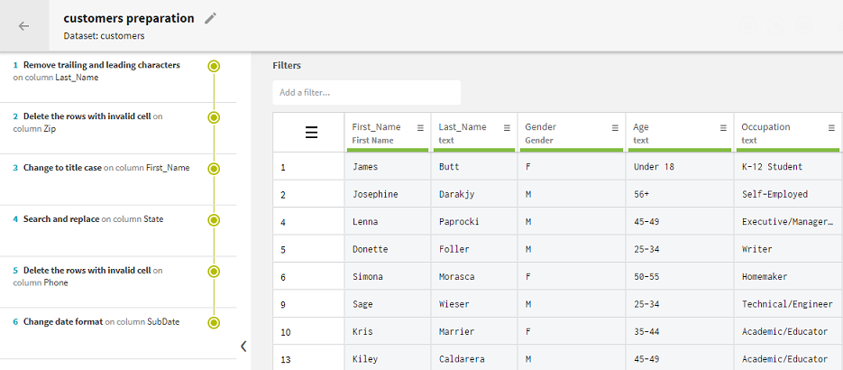Image resolution: width=843 pixels, height=370 pixels.
Task: Click the Add a filter input field
Action: click(366, 92)
